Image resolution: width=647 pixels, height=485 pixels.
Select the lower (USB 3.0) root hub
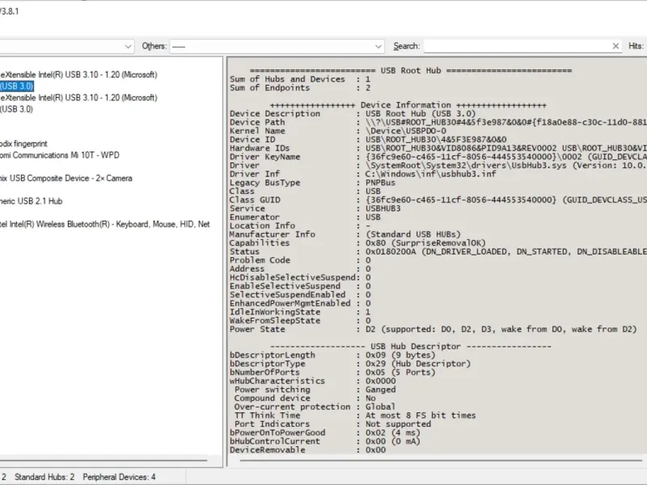click(16, 109)
